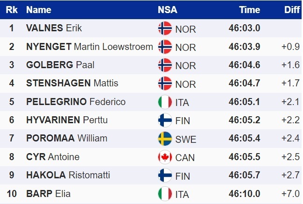Select athlete POROMAA William
Viewport: 303px width, 204px height.
pyautogui.click(x=67, y=139)
